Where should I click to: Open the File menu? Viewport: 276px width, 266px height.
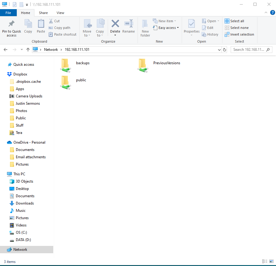8,13
